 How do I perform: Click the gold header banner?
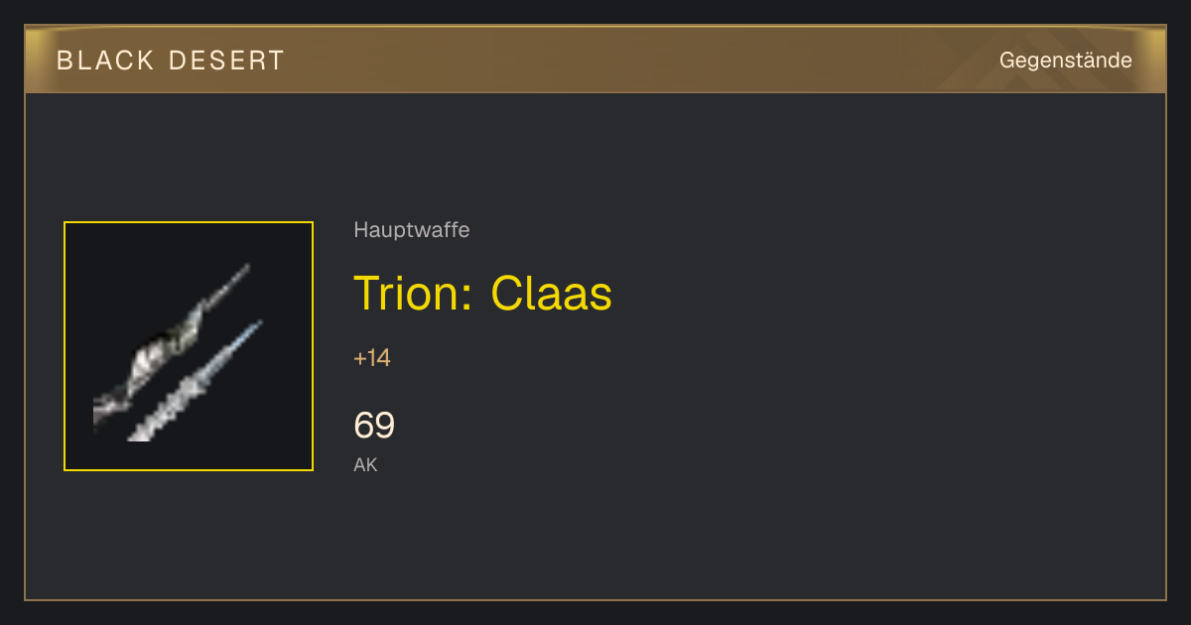pos(595,60)
